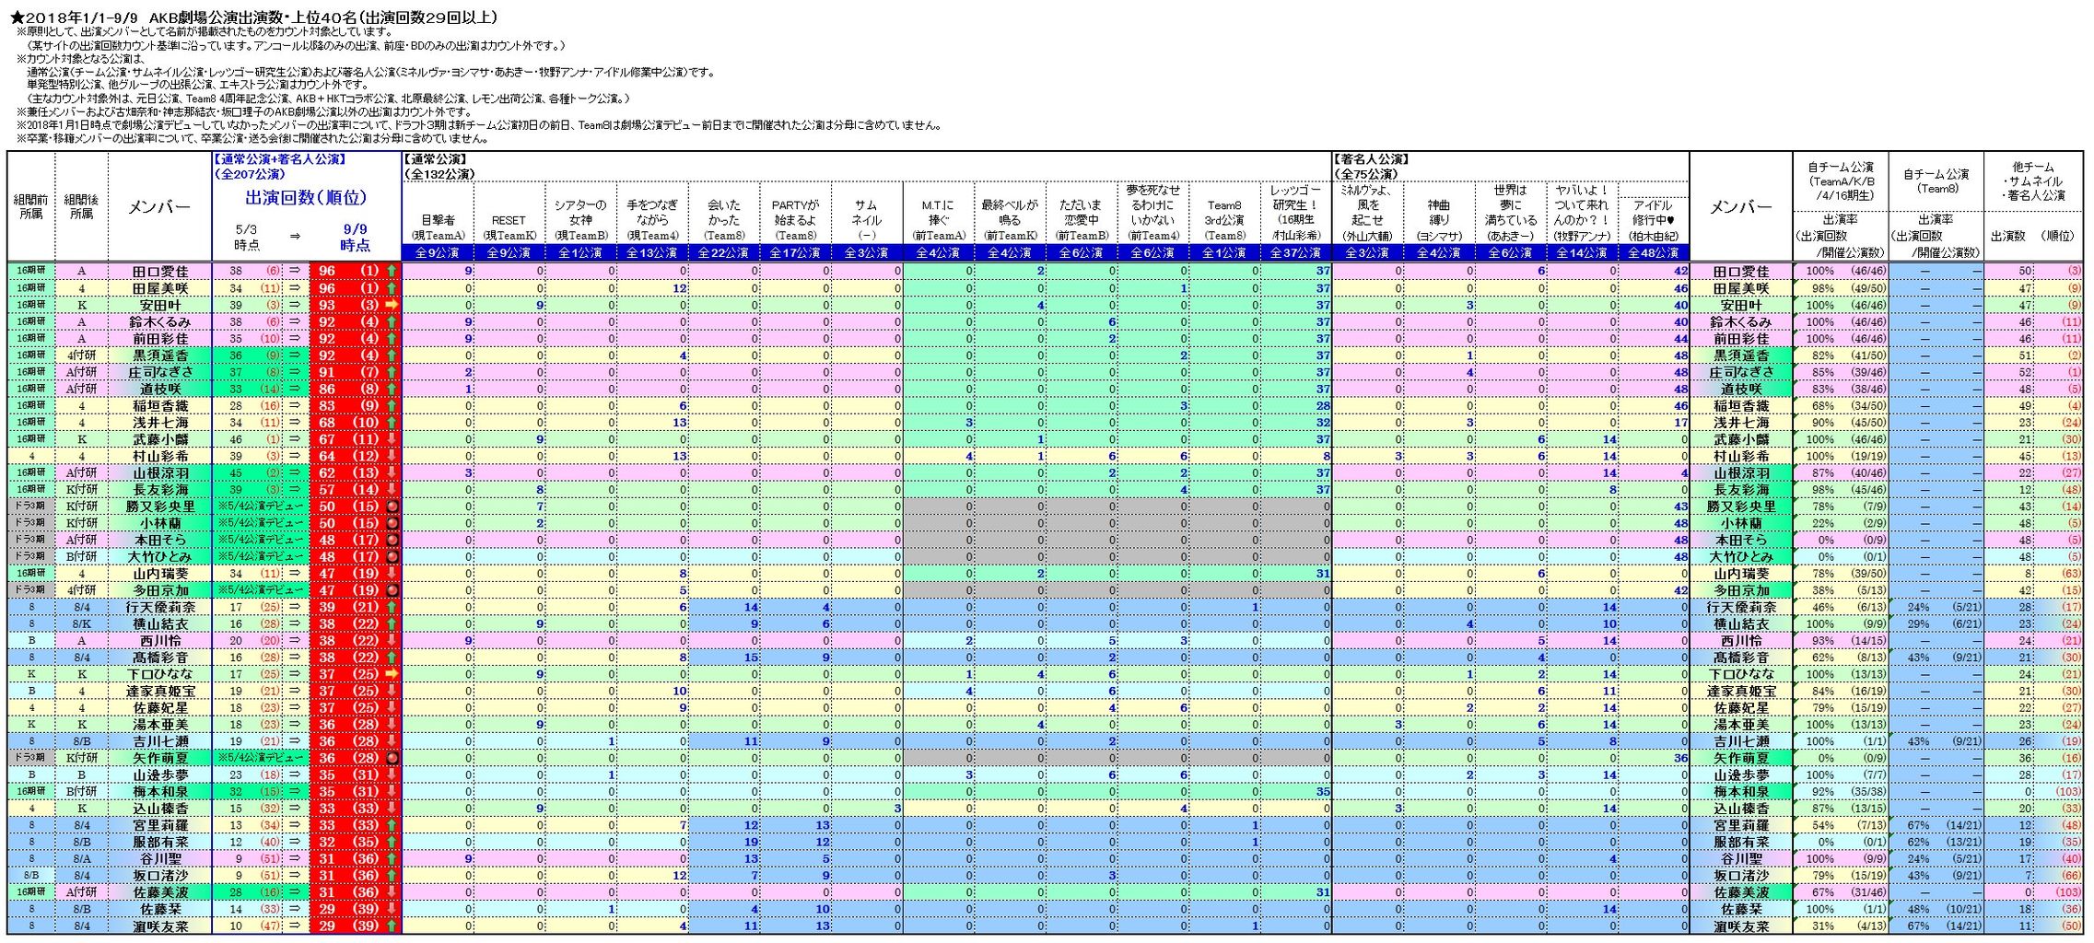Click the 22% (2/9) cell for 小林蘭
This screenshot has height=943, width=2094.
[1841, 523]
